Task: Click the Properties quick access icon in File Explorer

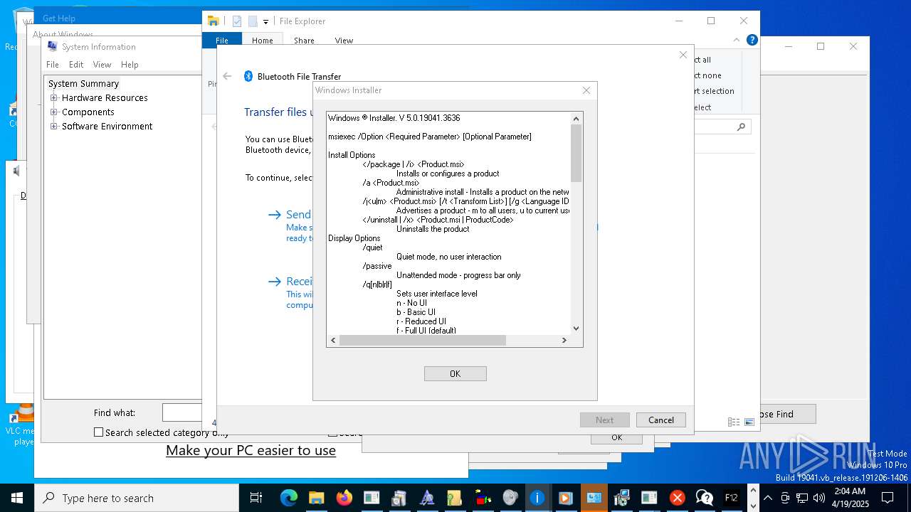Action: tap(237, 21)
